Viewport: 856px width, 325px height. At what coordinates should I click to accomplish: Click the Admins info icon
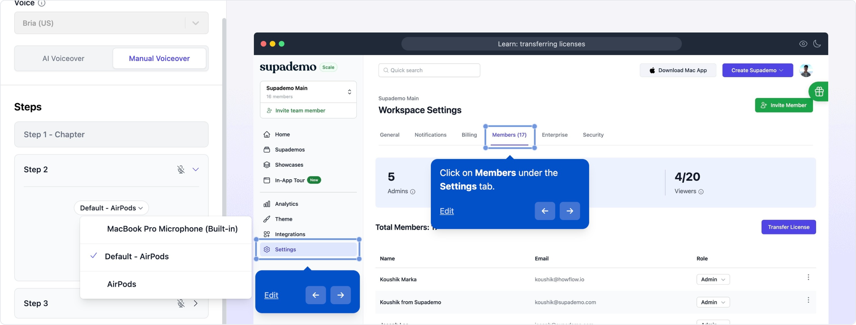(x=413, y=192)
